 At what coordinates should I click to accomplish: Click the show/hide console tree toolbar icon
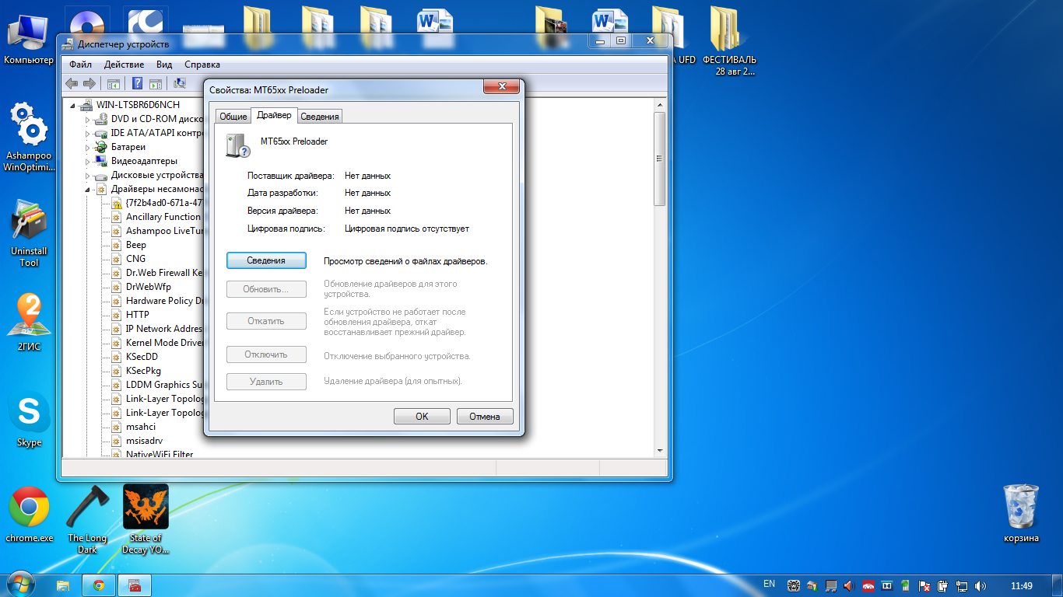(114, 84)
